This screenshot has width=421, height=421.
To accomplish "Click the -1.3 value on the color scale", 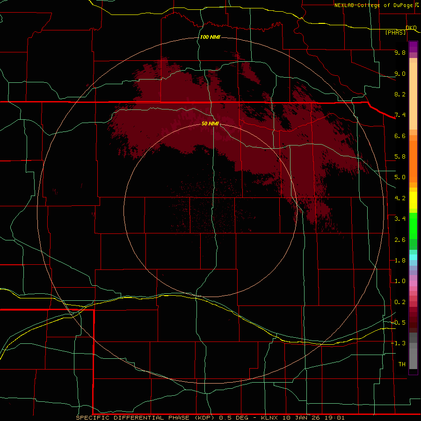I will [x=399, y=343].
